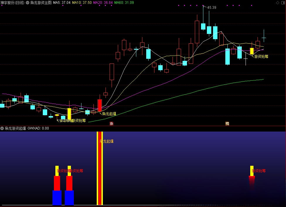The width and height of the screenshot is (286, 207).
Task: Click the yellow 游资抢筹 candle at the right
Action: [252, 51]
